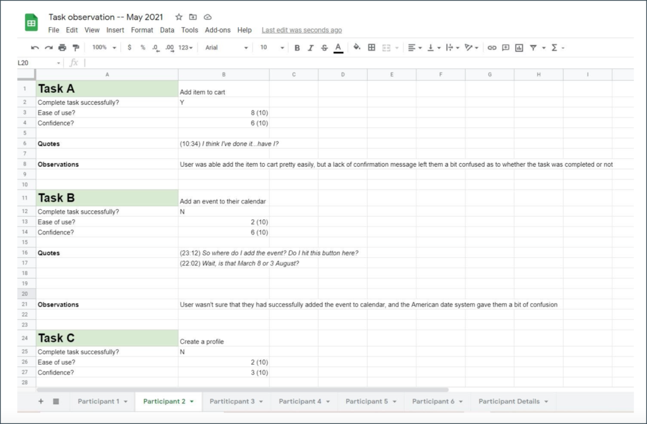Open the Format menu

[x=142, y=30]
